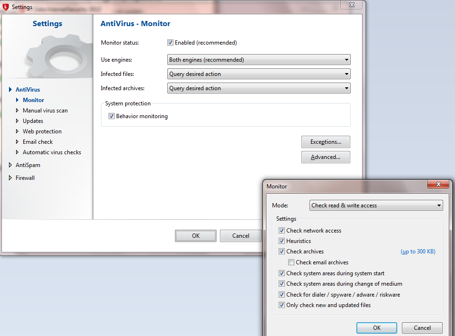Uncheck Check network access
455x336 pixels.
click(x=282, y=231)
